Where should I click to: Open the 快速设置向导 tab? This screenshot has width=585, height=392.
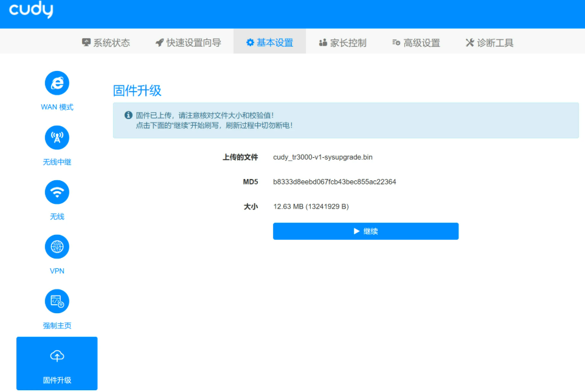tap(189, 42)
